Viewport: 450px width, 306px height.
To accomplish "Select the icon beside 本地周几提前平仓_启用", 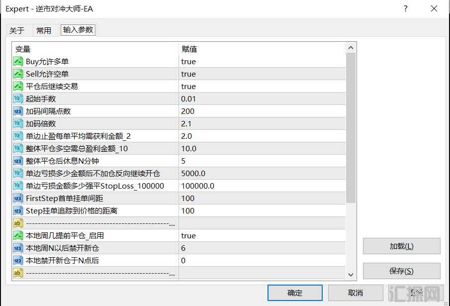I will (x=18, y=236).
